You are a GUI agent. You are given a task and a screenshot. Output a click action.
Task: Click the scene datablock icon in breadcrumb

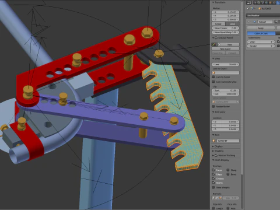point(252,8)
